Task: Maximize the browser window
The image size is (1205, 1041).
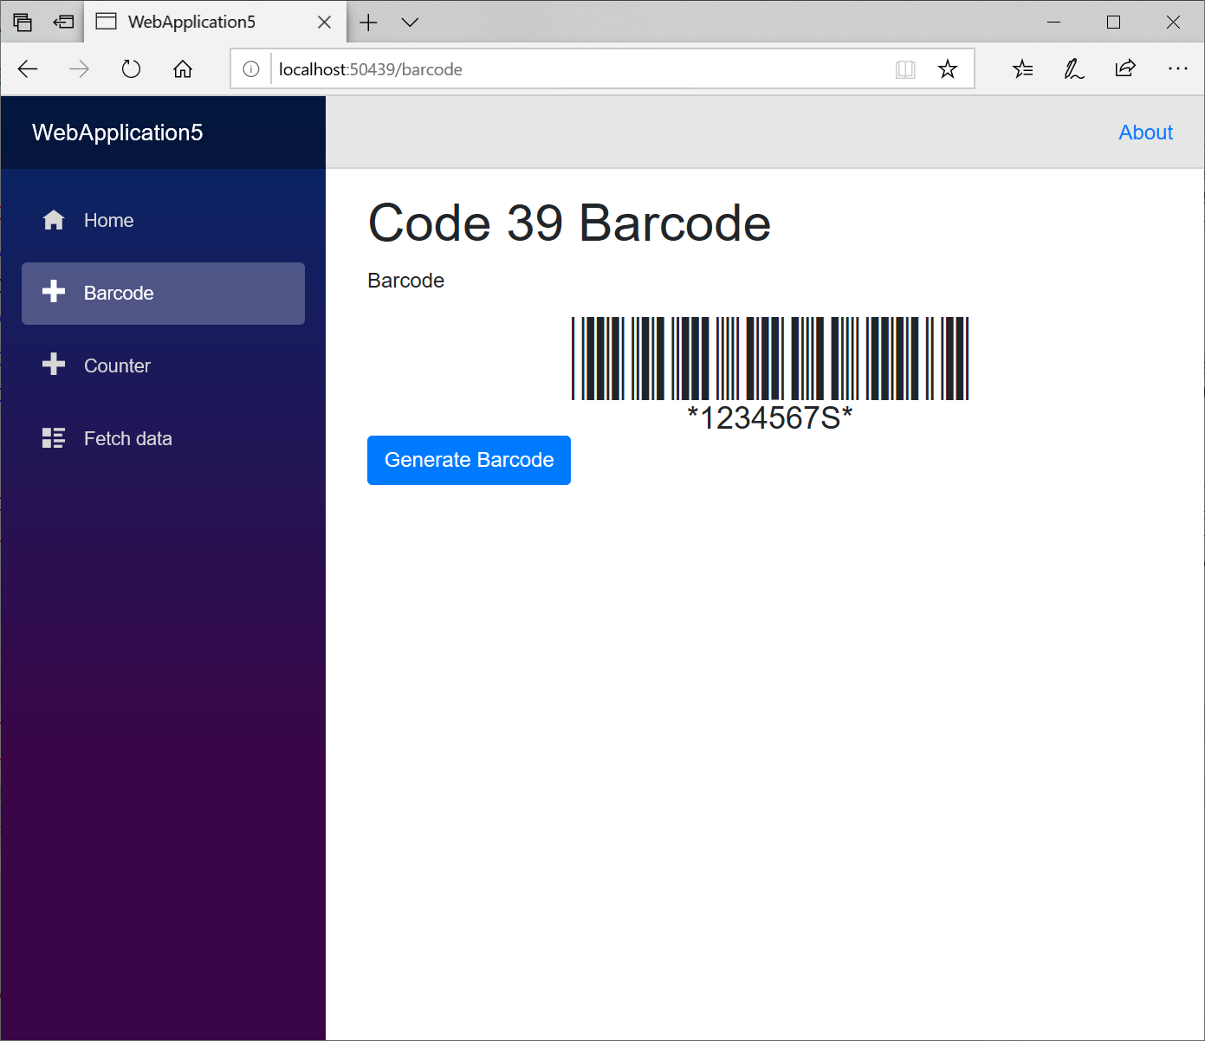Action: click(x=1113, y=23)
